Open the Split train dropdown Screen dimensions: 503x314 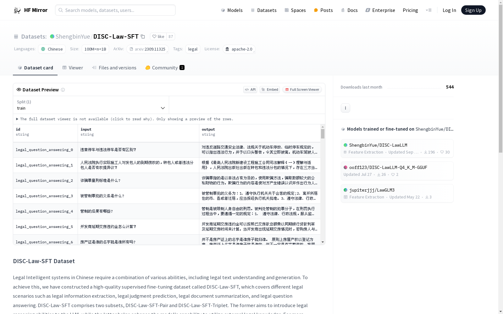(x=91, y=105)
